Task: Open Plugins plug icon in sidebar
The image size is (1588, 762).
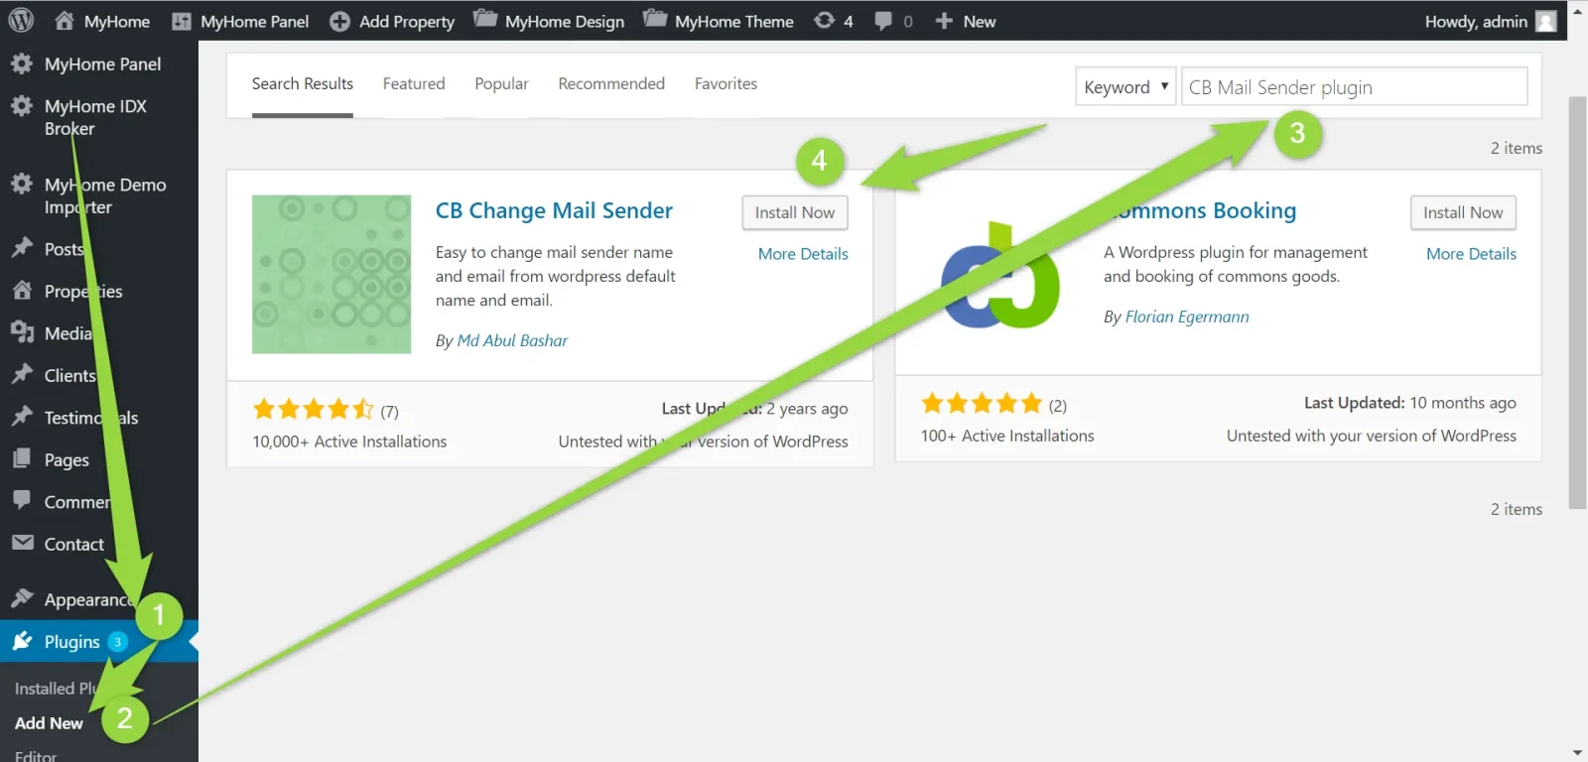Action: click(22, 641)
